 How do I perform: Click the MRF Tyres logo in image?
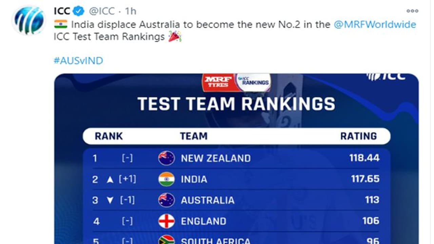(218, 82)
